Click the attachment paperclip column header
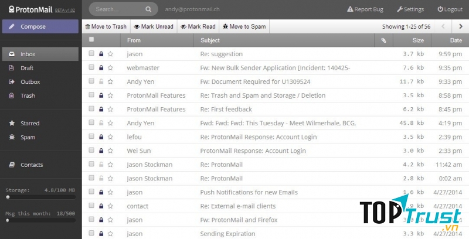Screen dimensions: 469x239 [x=383, y=40]
